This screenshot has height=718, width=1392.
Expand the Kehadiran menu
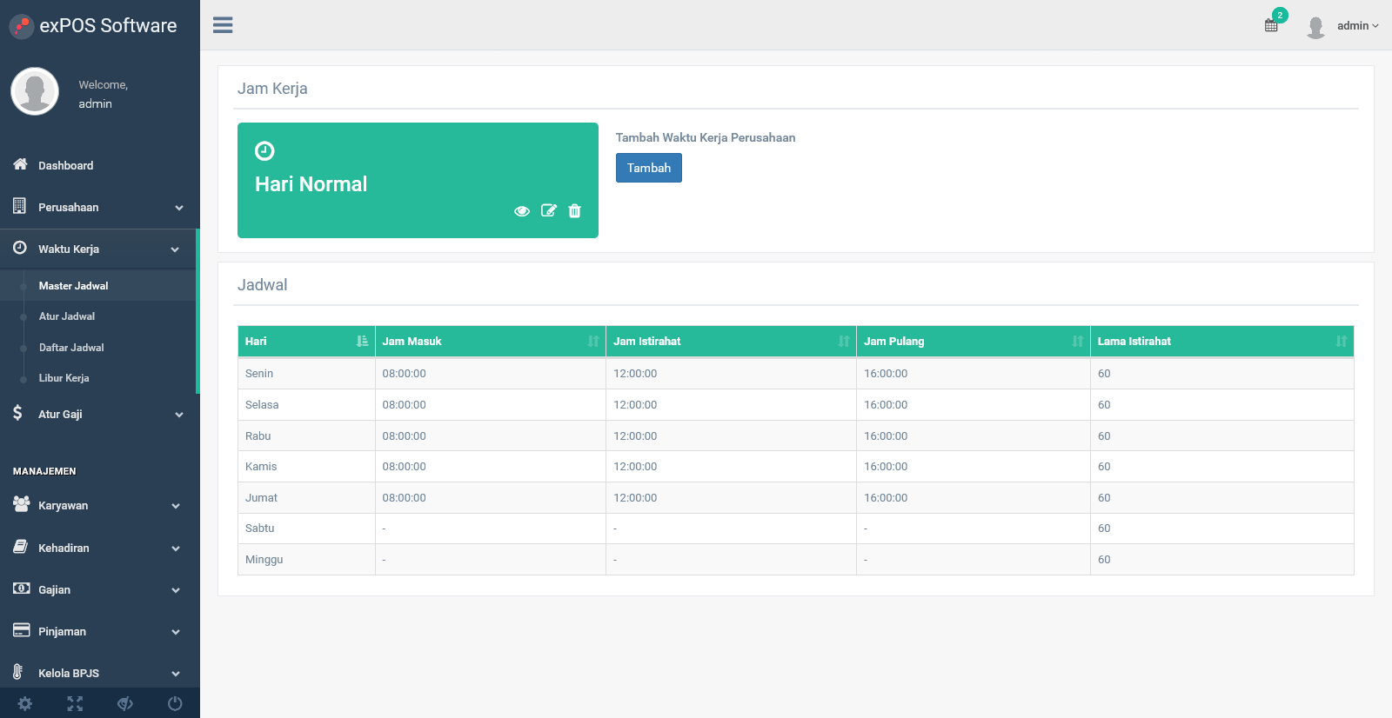point(100,548)
